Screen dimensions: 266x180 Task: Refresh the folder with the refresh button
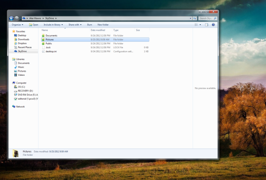coord(195,18)
